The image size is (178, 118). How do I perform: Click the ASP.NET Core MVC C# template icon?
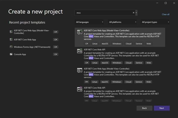coord(80,32)
